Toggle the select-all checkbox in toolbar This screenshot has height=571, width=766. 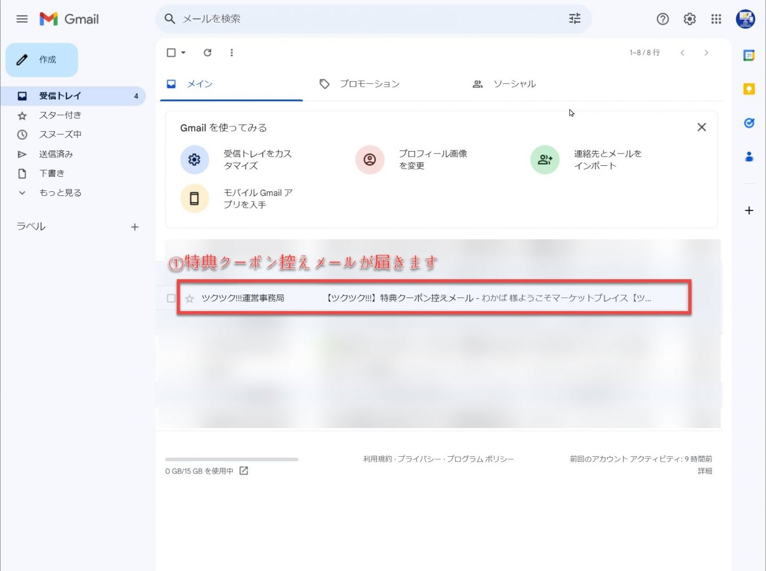(171, 53)
